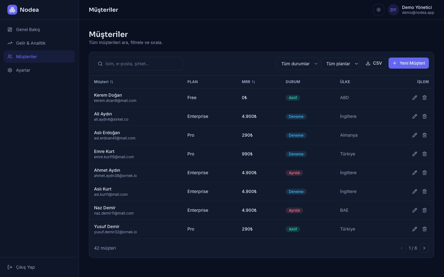Click the edit pencil for Kerem Doğan
This screenshot has width=444, height=277.
tap(415, 98)
